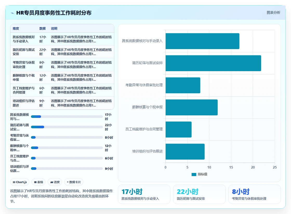Viewport: 291px width, 214px height.
Task: Open the 17小时 data card
Action: tap(144, 194)
